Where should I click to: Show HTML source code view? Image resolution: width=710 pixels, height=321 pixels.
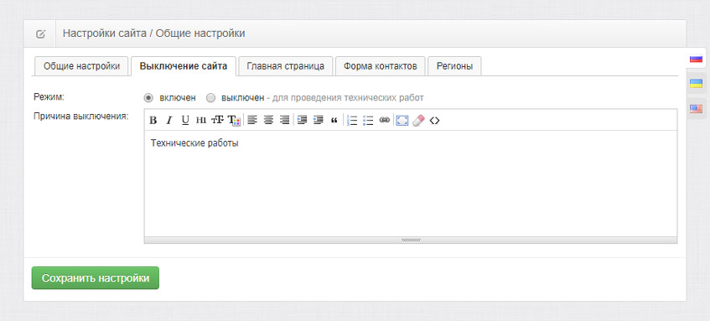435,120
